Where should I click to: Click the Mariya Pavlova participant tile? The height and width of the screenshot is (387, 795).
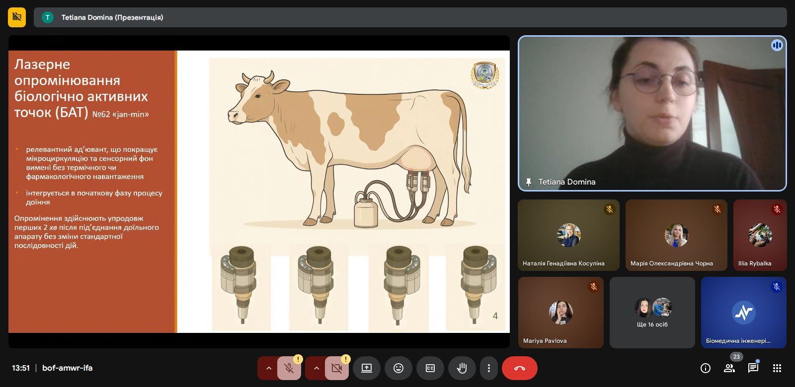point(560,313)
